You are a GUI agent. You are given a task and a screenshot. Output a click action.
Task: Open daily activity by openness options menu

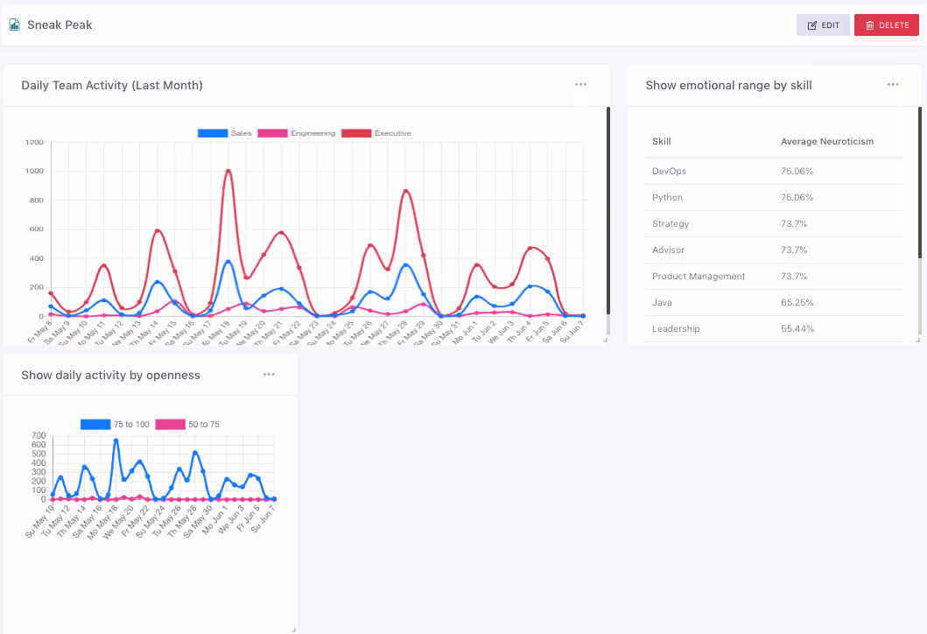(x=269, y=375)
